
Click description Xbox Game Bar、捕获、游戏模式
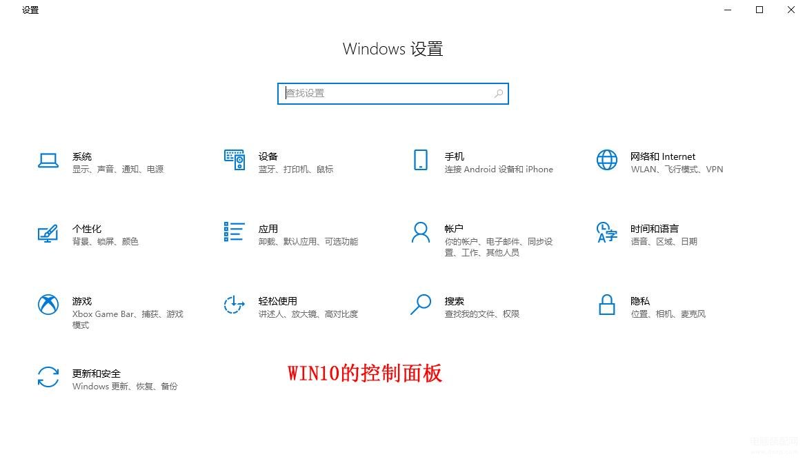click(x=128, y=320)
